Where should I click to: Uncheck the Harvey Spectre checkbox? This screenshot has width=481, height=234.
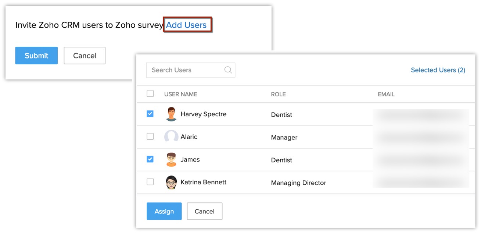click(x=150, y=114)
